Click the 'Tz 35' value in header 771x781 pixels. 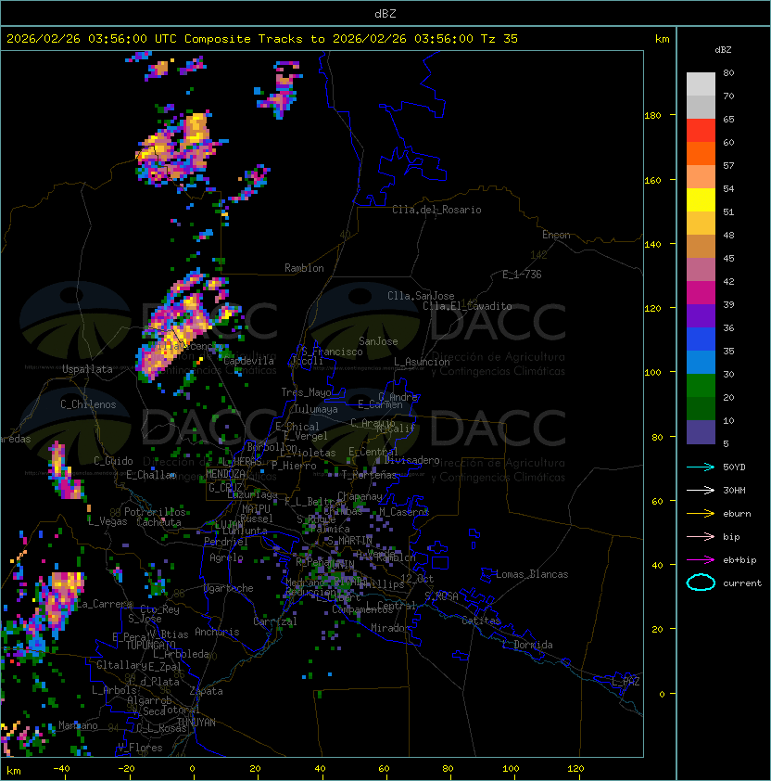[x=499, y=39]
